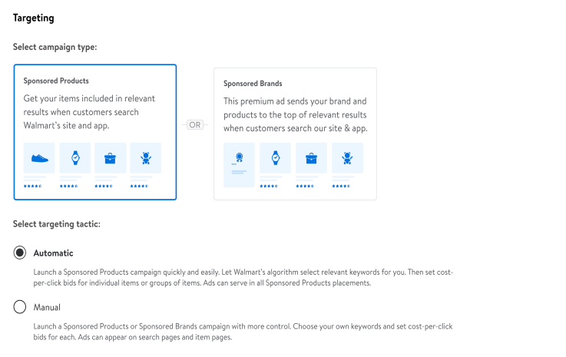
Task: Click the teddy bear icon in Sponsored Products
Action: 145,158
